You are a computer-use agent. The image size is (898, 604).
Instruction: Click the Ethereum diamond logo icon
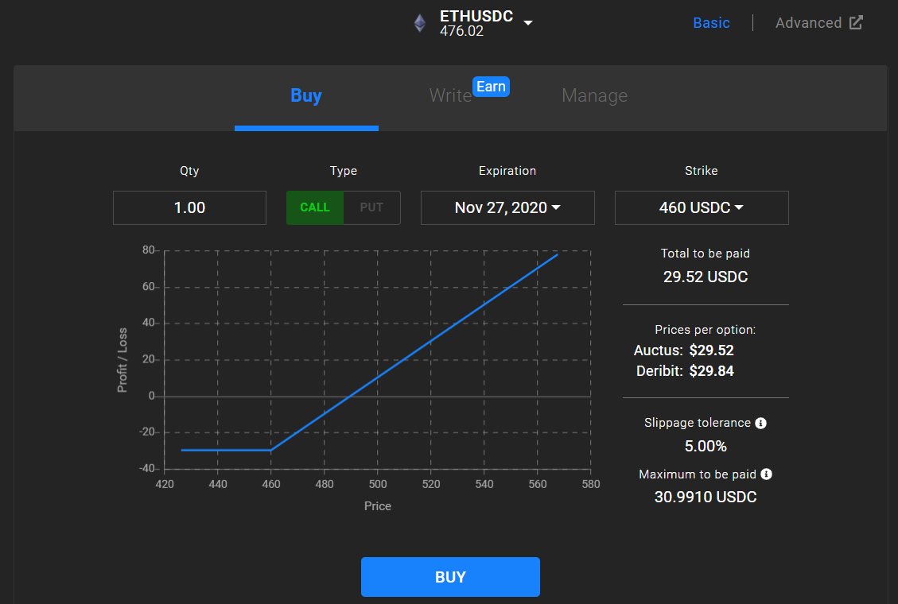(x=420, y=24)
